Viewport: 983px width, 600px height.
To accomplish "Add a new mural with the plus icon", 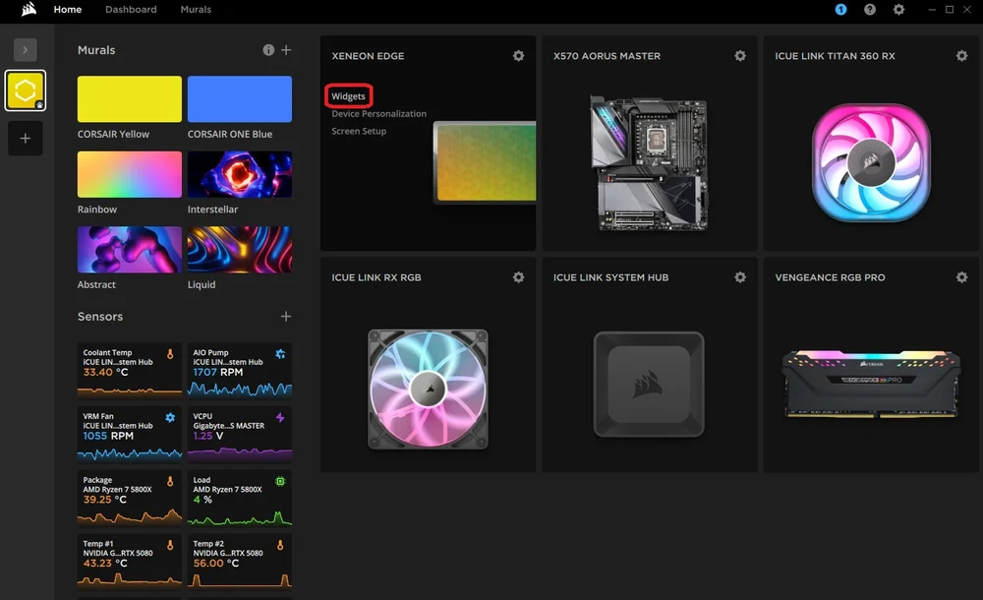I will coord(286,50).
